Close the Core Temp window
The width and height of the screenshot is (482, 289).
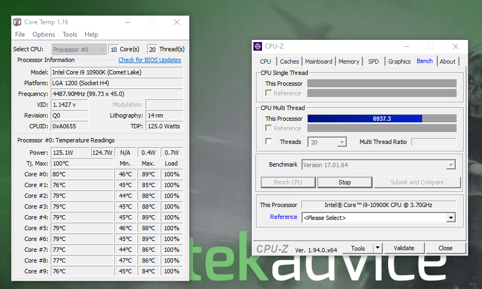(177, 22)
